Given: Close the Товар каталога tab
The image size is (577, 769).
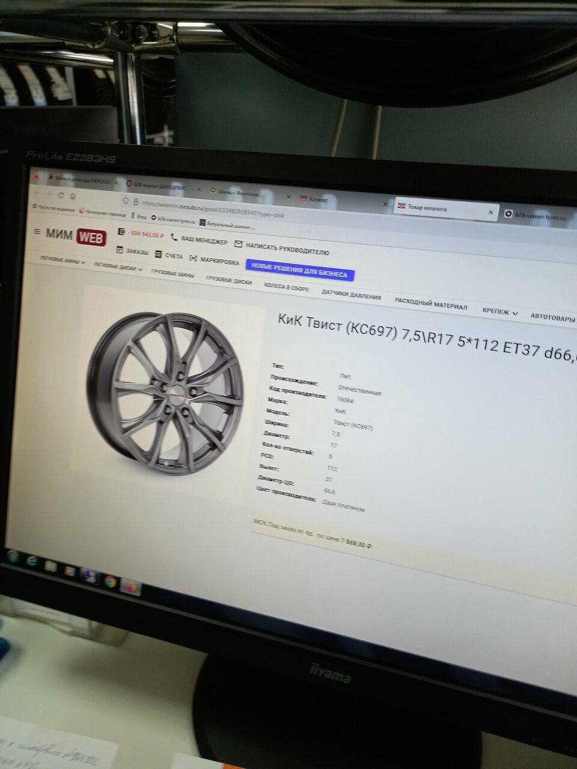Looking at the screenshot, I should pyautogui.click(x=490, y=212).
